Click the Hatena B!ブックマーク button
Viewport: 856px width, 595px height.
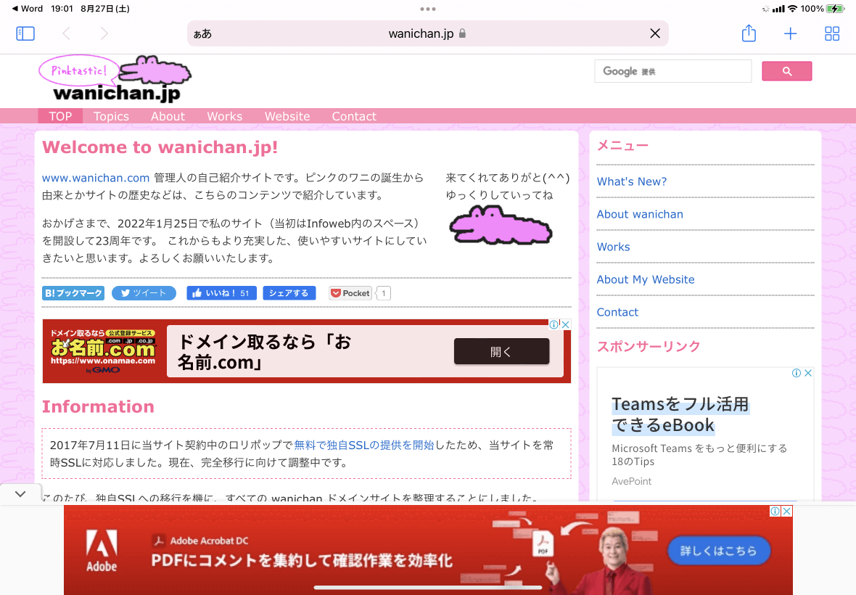tap(73, 293)
